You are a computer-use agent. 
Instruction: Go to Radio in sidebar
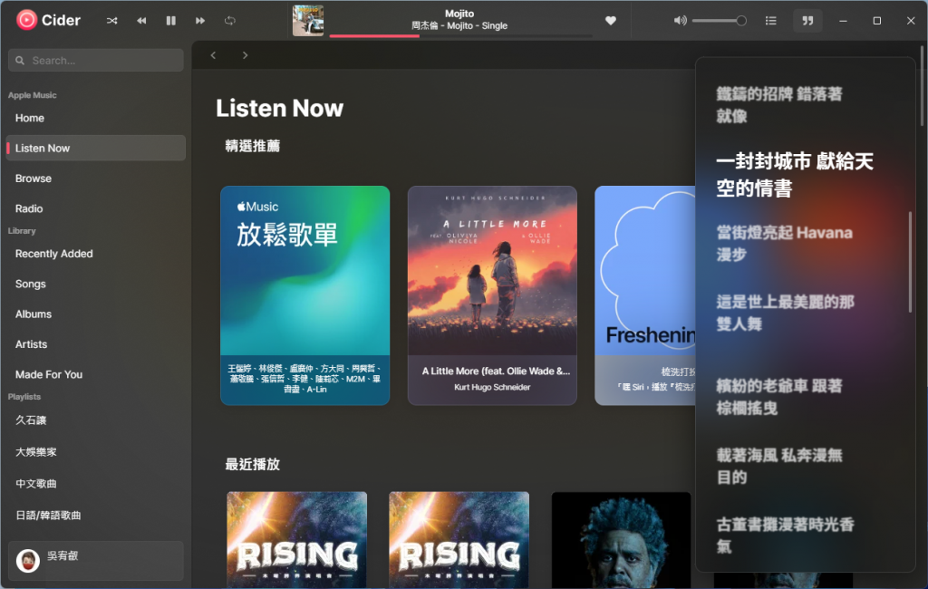pyautogui.click(x=29, y=208)
